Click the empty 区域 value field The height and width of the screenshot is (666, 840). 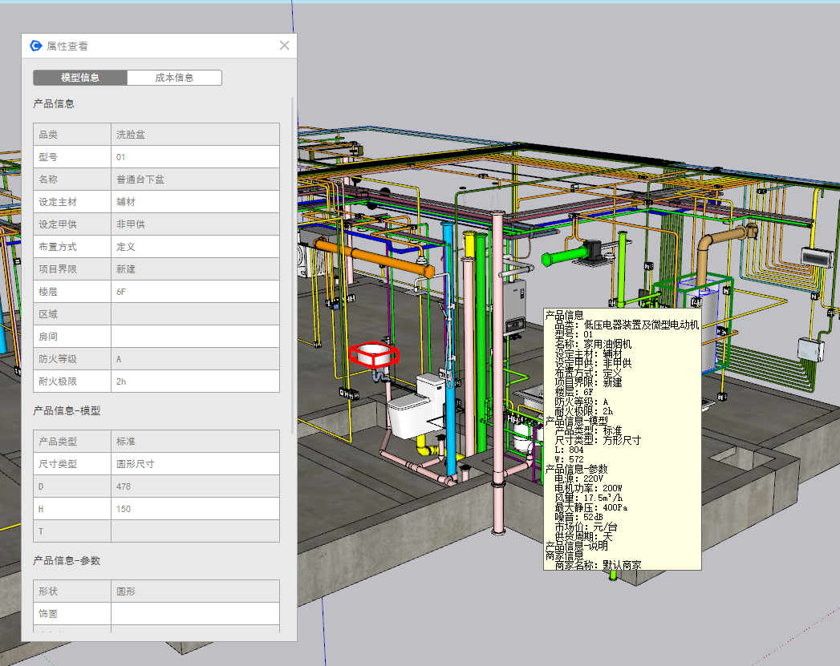195,314
